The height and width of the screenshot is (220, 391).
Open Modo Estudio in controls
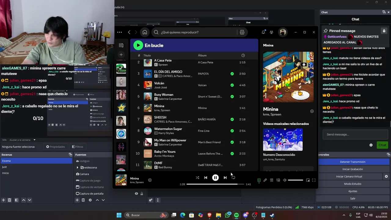tap(353, 184)
